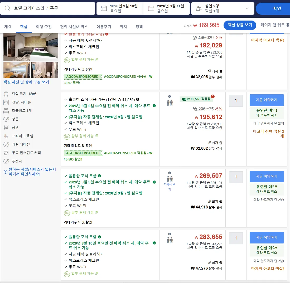
Task: Click the info icon next to 훌륭한 조식 이용 가능
Action: [x=138, y=99]
